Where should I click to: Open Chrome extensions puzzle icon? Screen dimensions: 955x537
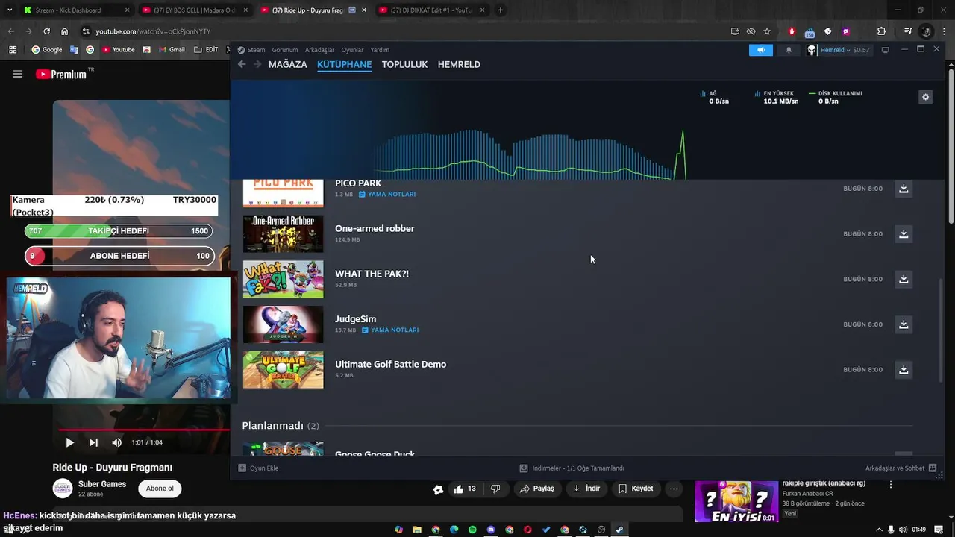pos(881,31)
